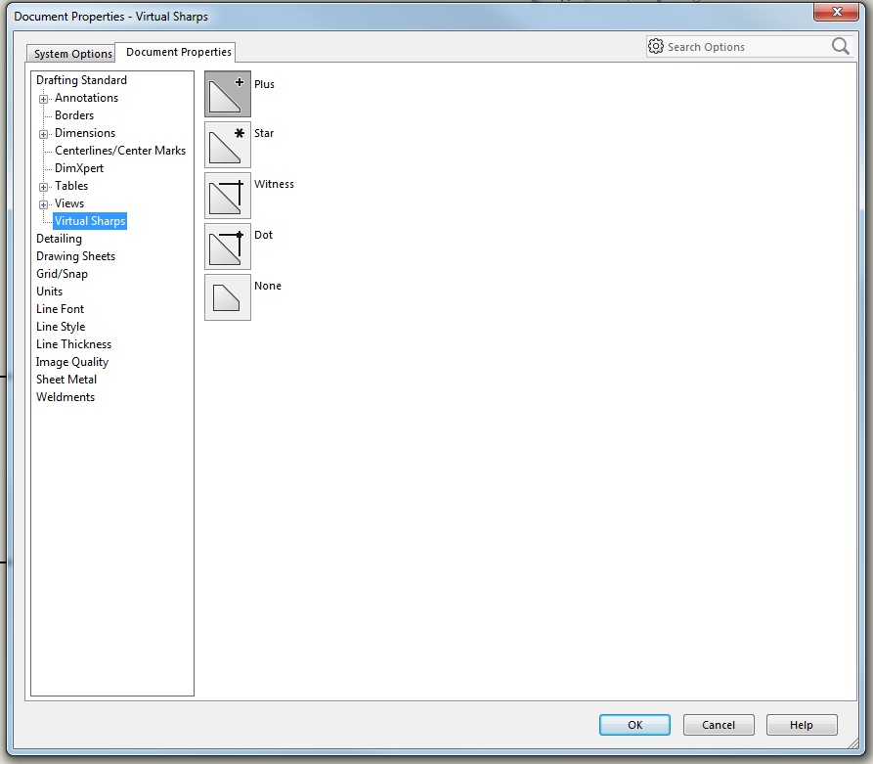
Task: Open Weldments settings
Action: pyautogui.click(x=65, y=397)
